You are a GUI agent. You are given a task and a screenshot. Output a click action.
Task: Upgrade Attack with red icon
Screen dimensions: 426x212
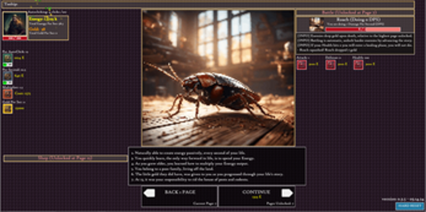pyautogui.click(x=301, y=64)
